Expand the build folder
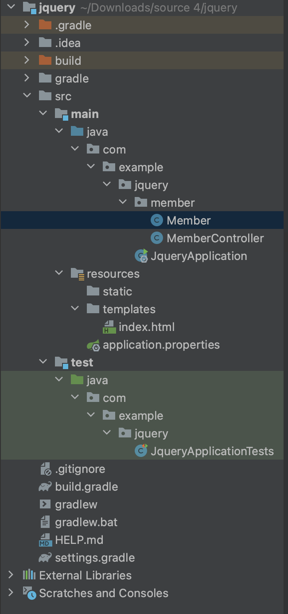Viewport: 288px width, 614px height. point(27,61)
